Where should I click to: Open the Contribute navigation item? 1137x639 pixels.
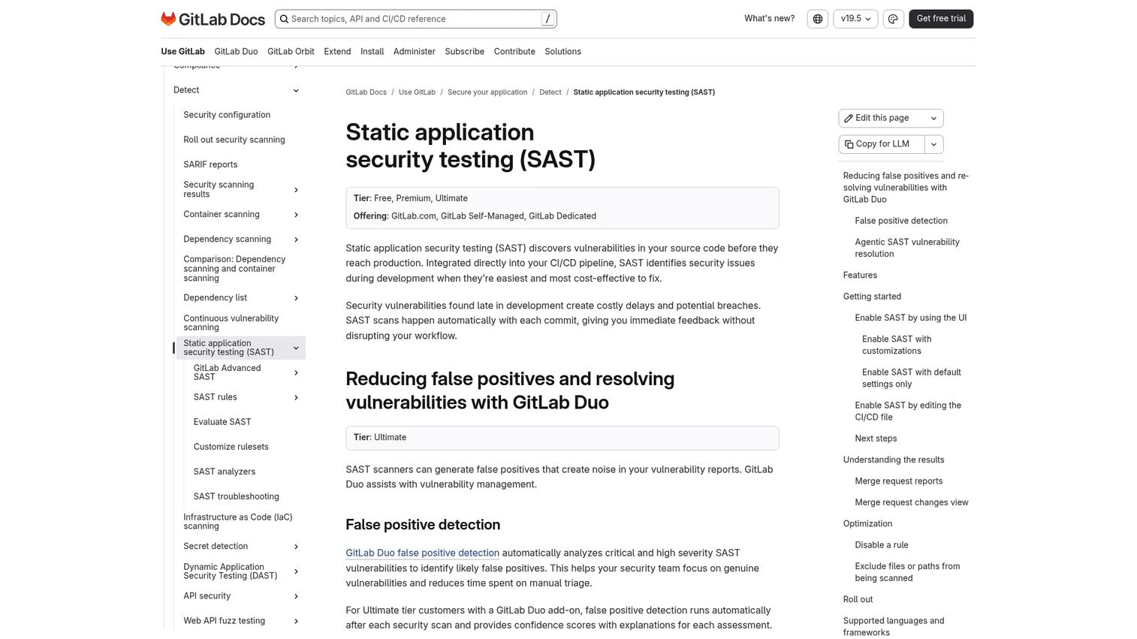click(x=514, y=52)
